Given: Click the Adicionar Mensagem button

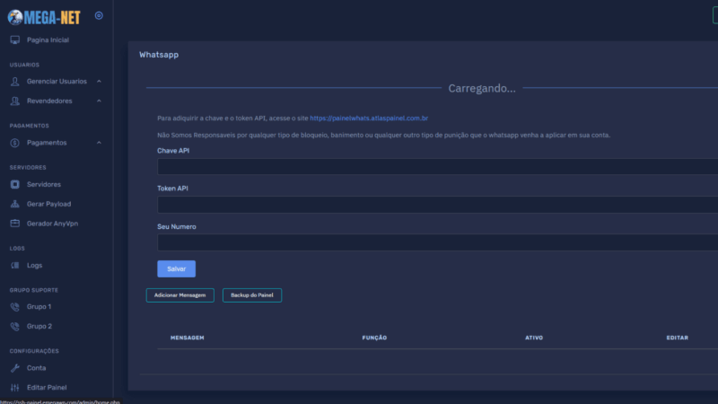Looking at the screenshot, I should [x=180, y=295].
